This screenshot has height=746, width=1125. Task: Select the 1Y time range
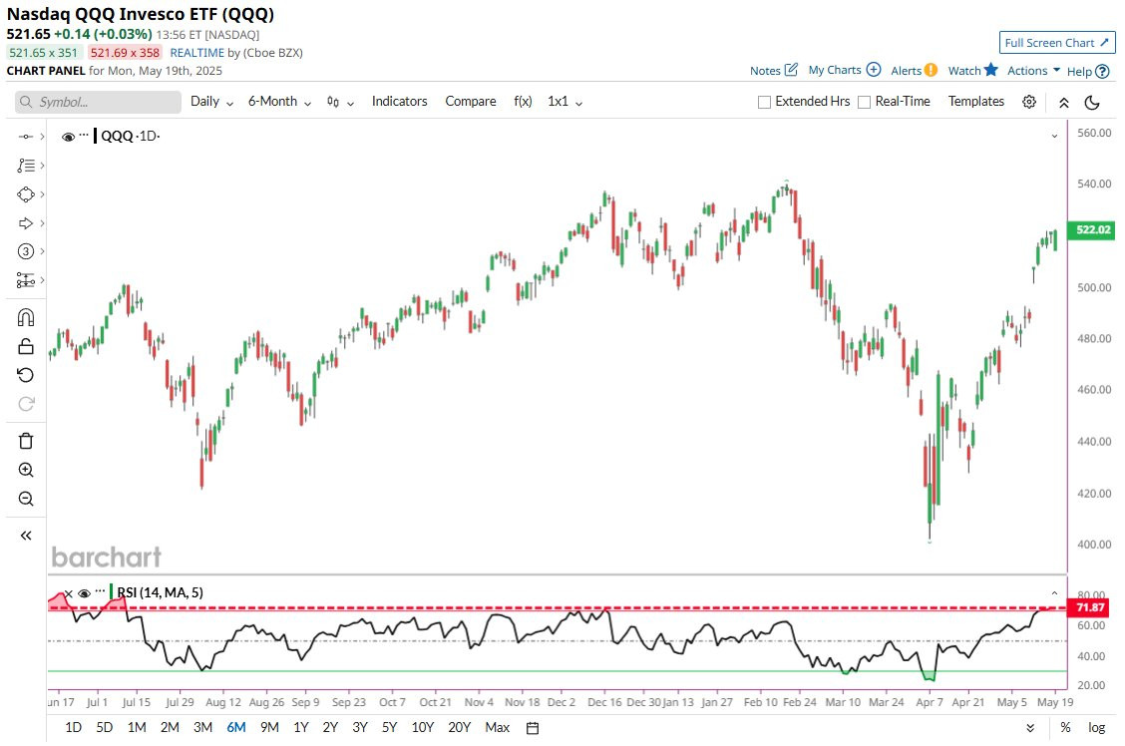(x=300, y=727)
